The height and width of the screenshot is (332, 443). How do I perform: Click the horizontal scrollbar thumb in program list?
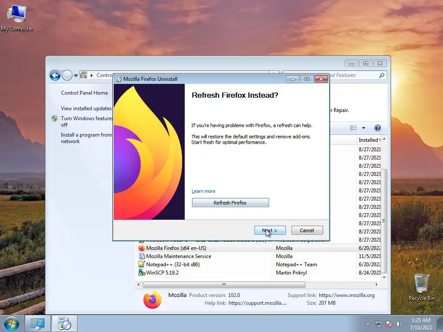[224, 284]
